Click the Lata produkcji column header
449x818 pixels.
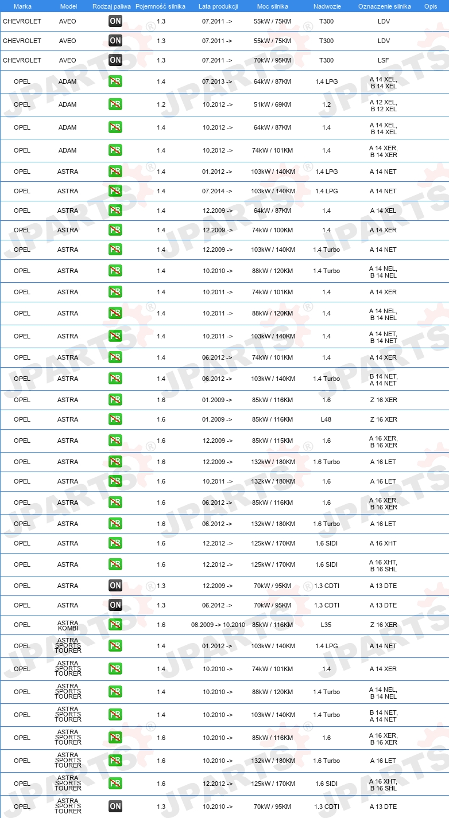218,6
